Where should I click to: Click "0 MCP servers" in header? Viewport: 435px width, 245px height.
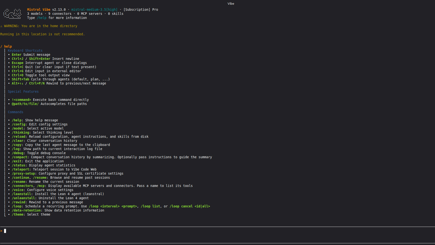point(90,14)
